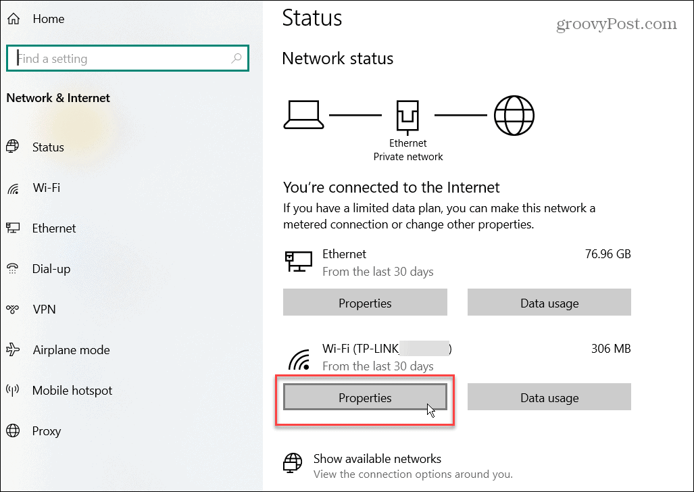The height and width of the screenshot is (492, 694).
Task: View Data usage for Ethernet
Action: pyautogui.click(x=549, y=302)
